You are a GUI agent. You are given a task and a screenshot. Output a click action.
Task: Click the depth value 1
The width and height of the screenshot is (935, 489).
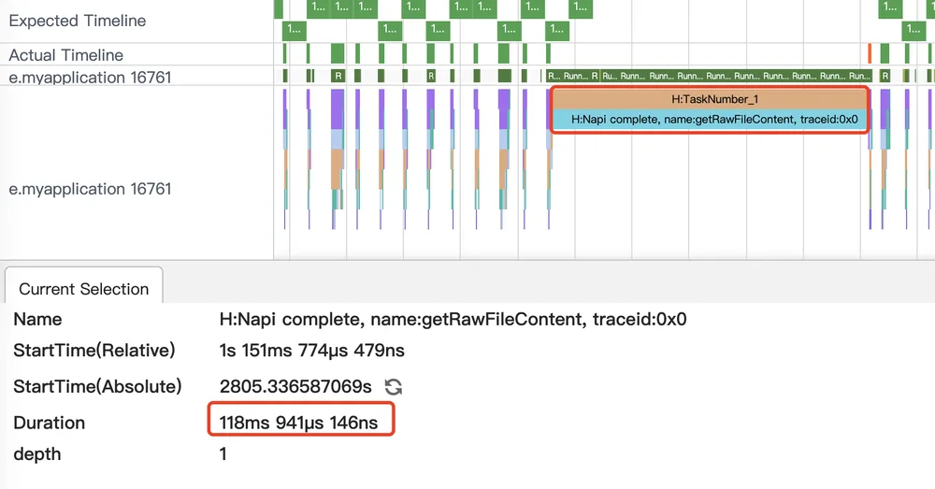(x=223, y=454)
